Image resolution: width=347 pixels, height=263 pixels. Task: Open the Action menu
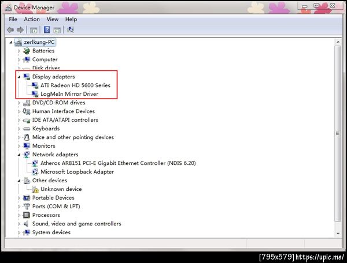click(32, 20)
